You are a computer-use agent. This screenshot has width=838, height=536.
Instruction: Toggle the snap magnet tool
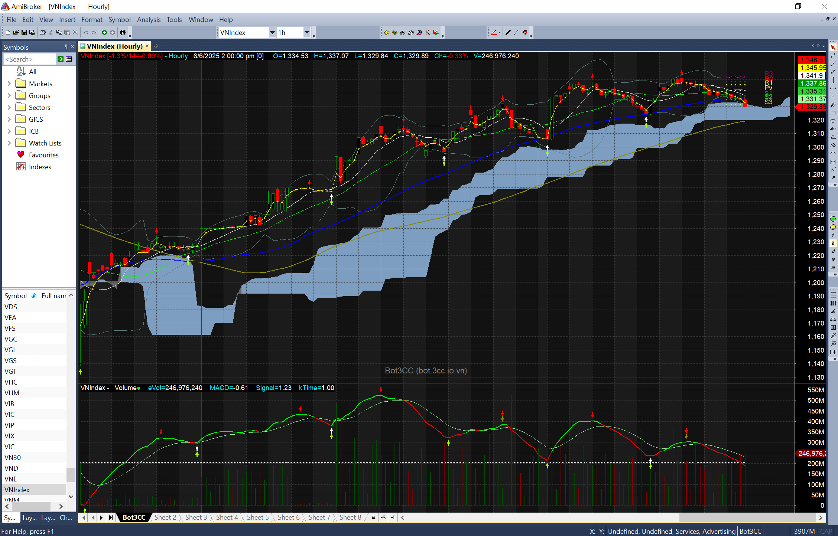524,33
